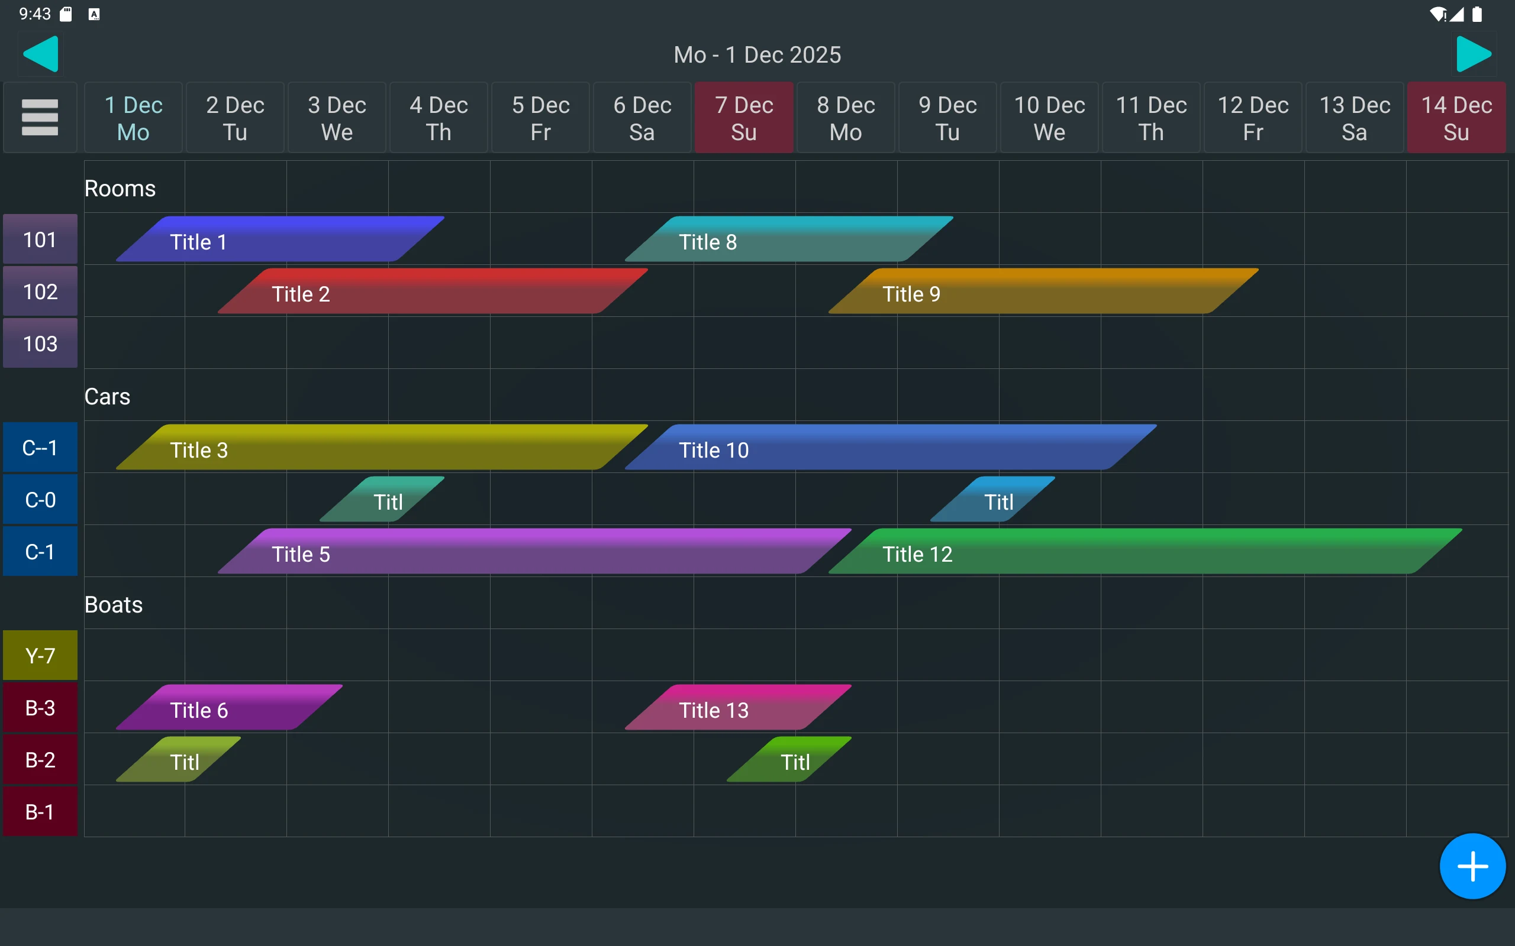Select the Cars group heading
This screenshot has width=1515, height=946.
[x=107, y=397]
